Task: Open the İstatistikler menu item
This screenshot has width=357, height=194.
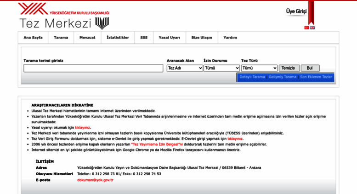Action: coord(118,38)
